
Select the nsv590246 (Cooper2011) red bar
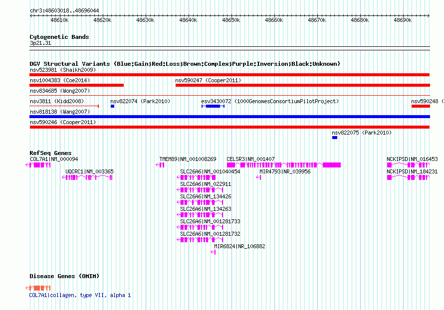[229, 127]
